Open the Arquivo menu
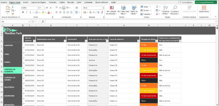 4,2
